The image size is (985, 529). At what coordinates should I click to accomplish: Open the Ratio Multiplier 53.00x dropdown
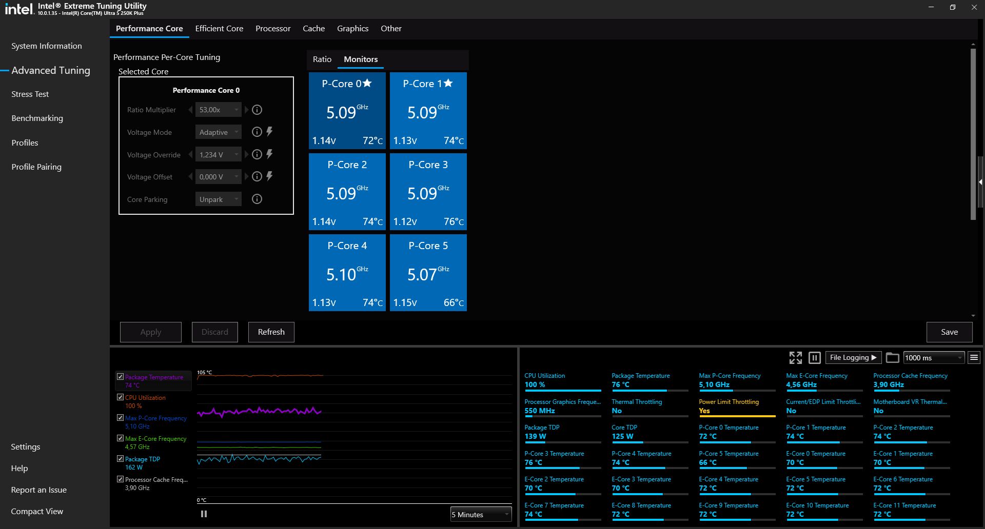point(218,110)
